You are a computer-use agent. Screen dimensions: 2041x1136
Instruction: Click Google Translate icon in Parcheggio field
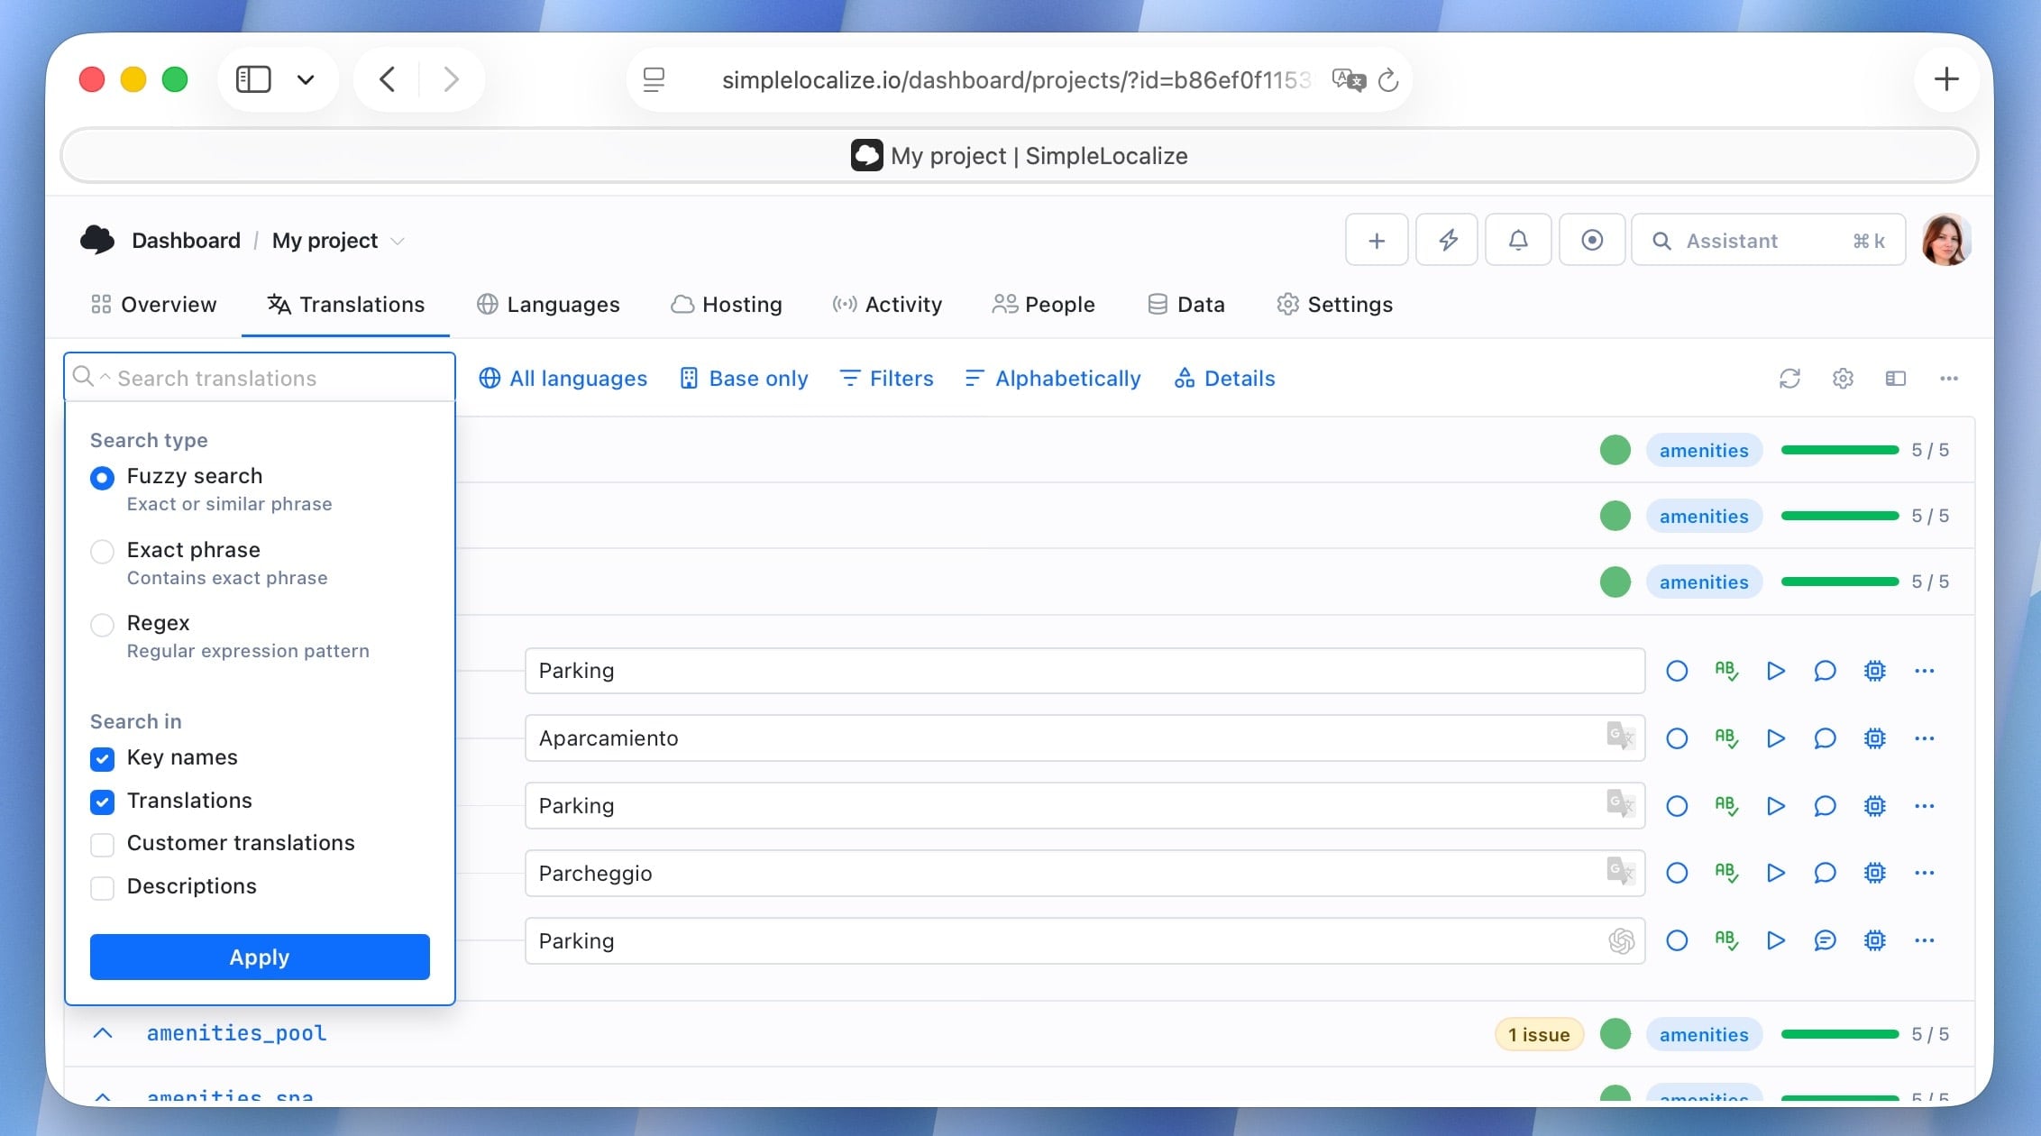(1621, 872)
